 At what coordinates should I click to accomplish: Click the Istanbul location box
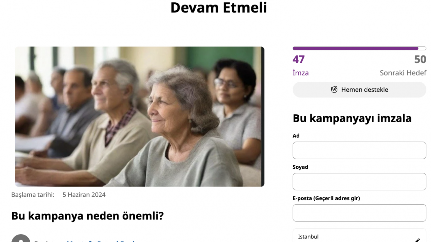tap(359, 236)
